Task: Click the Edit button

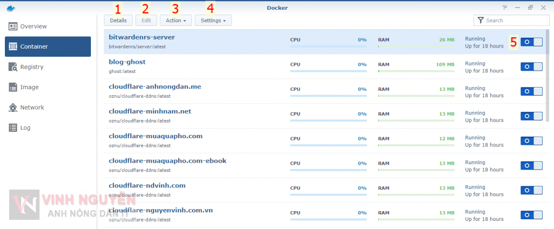Action: [146, 21]
